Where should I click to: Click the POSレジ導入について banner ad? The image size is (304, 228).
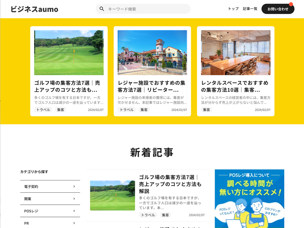pos(249,199)
